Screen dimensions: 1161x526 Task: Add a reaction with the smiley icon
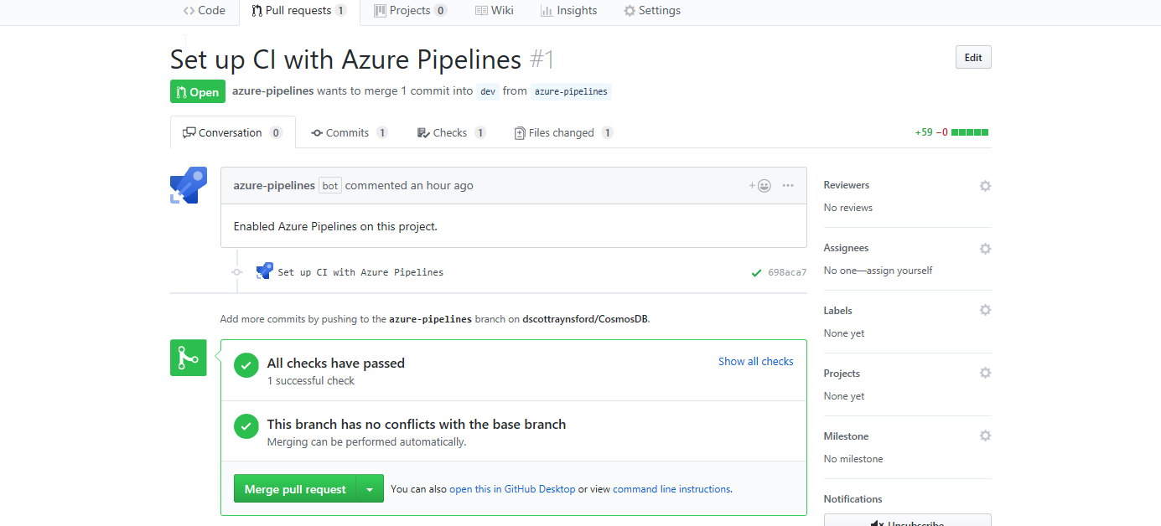[760, 186]
